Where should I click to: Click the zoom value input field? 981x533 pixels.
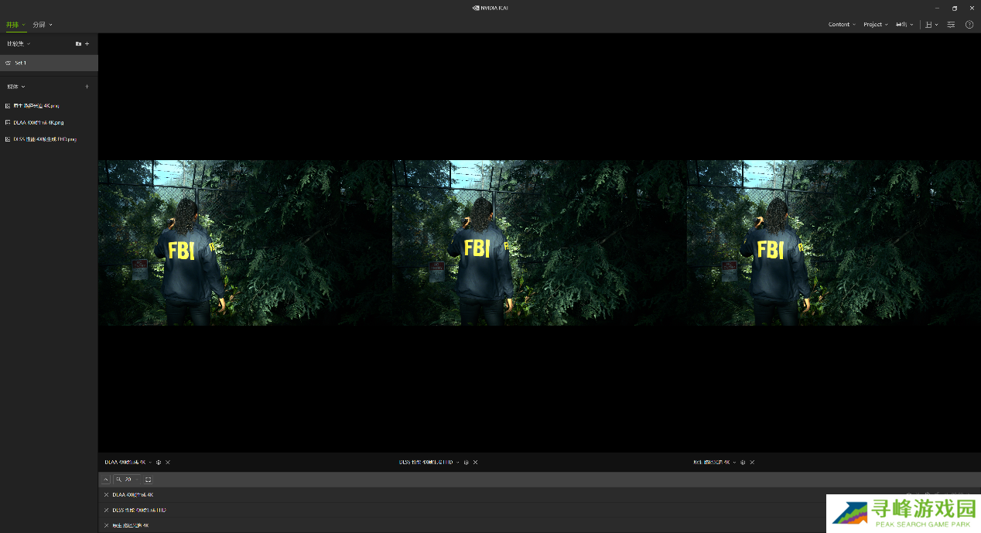click(130, 480)
